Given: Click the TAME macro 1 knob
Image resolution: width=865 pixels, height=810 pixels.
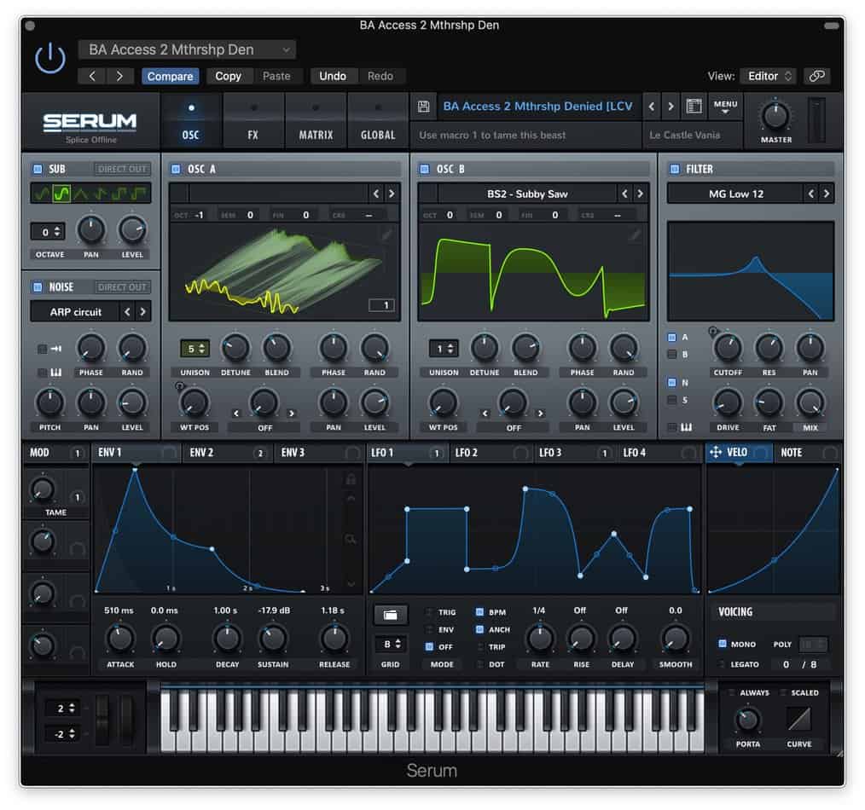Looking at the screenshot, I should pos(43,489).
